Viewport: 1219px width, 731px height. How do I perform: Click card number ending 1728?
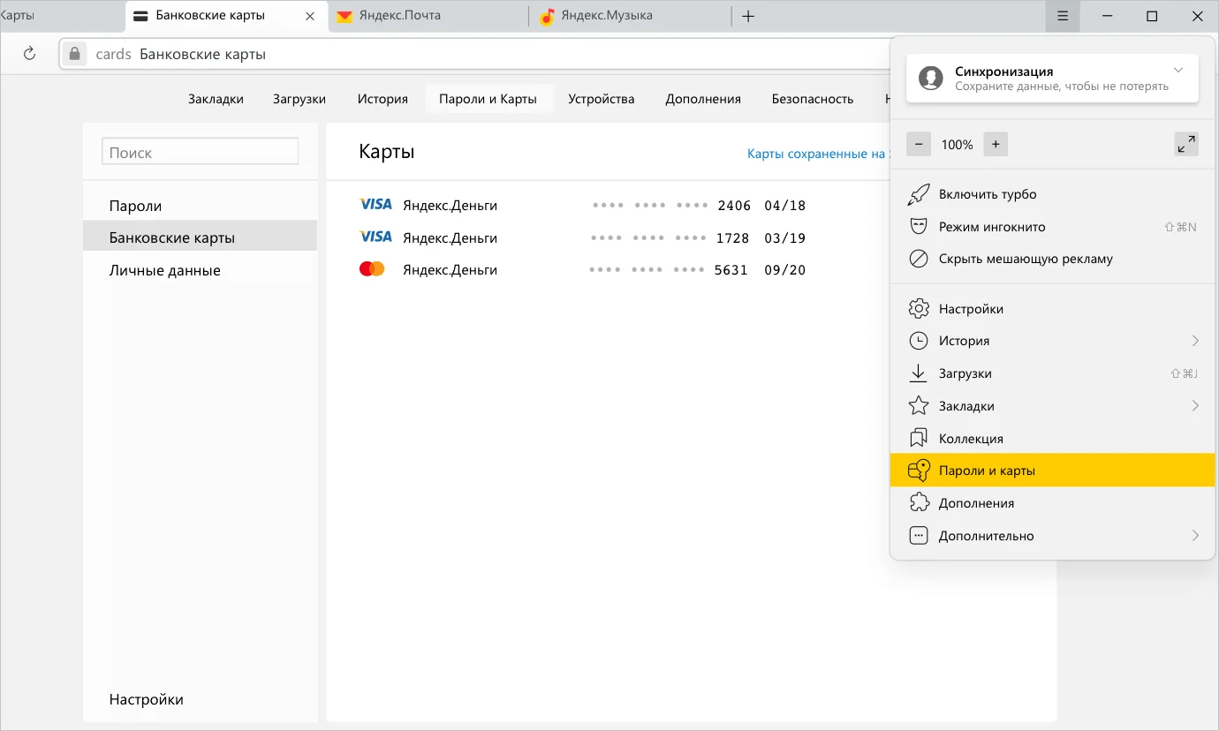click(x=670, y=237)
